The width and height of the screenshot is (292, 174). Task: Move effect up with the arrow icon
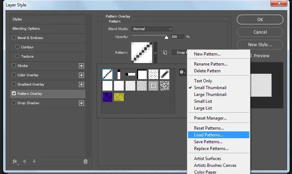click(x=25, y=161)
